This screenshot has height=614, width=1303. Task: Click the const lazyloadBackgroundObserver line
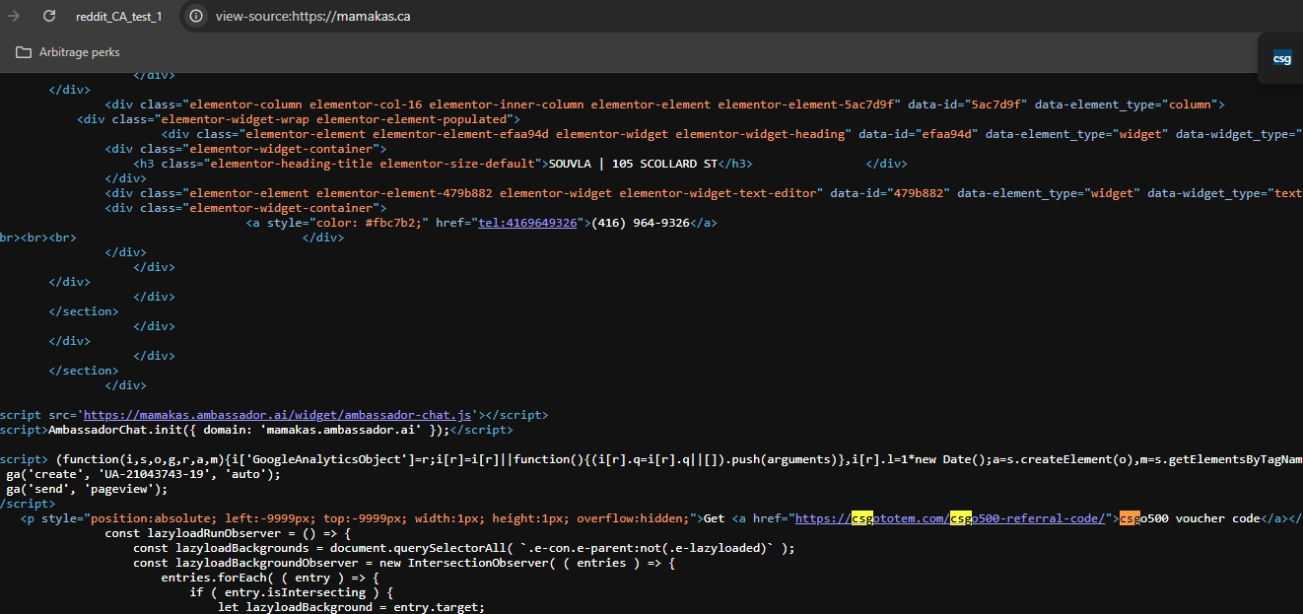(404, 563)
